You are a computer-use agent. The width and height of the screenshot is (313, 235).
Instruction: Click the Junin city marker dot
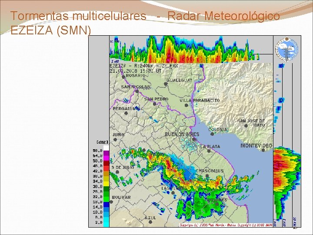click(x=115, y=140)
